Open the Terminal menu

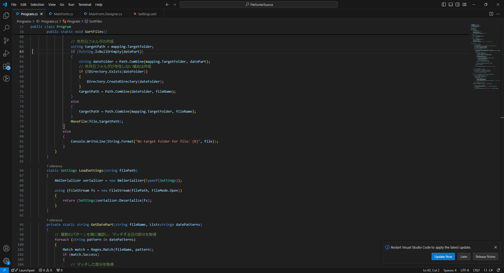point(85,5)
